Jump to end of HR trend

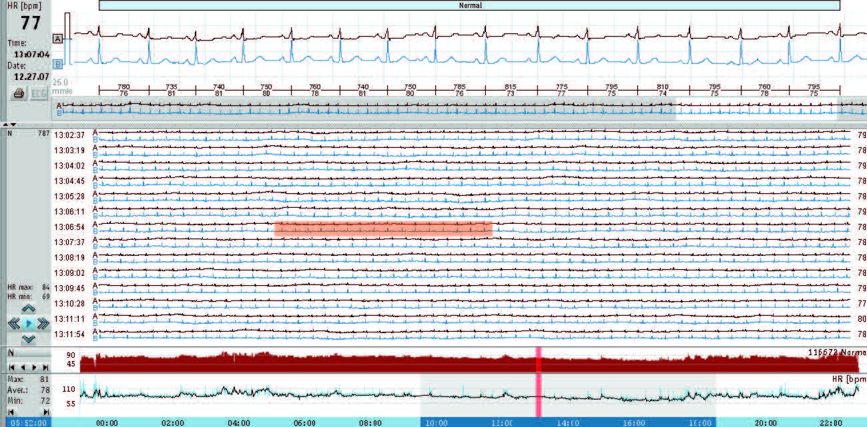(x=45, y=412)
